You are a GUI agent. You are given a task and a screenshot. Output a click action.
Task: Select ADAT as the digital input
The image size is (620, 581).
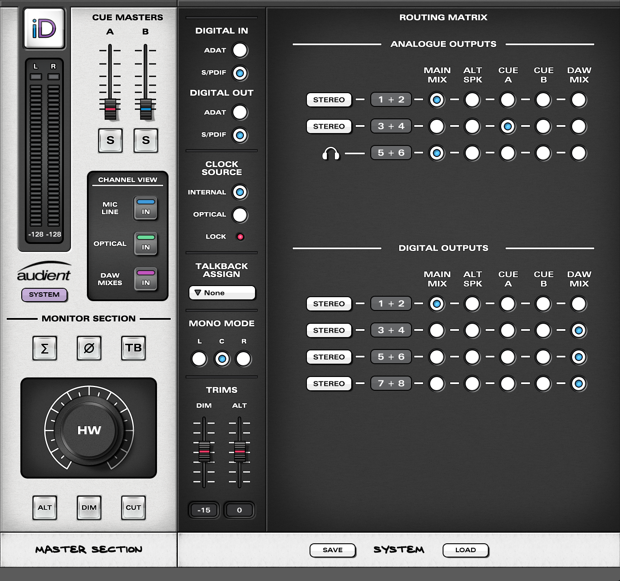(240, 51)
